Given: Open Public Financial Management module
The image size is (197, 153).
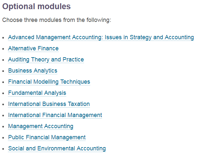Looking at the screenshot, I should coord(47,137).
